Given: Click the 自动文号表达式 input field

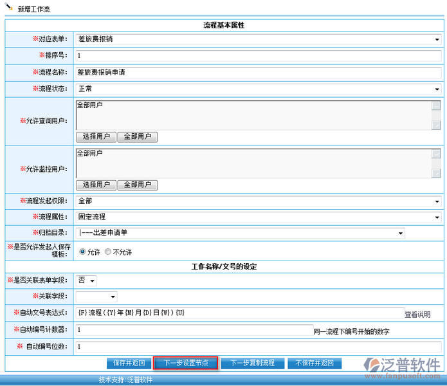Looking at the screenshot, I should point(240,313).
